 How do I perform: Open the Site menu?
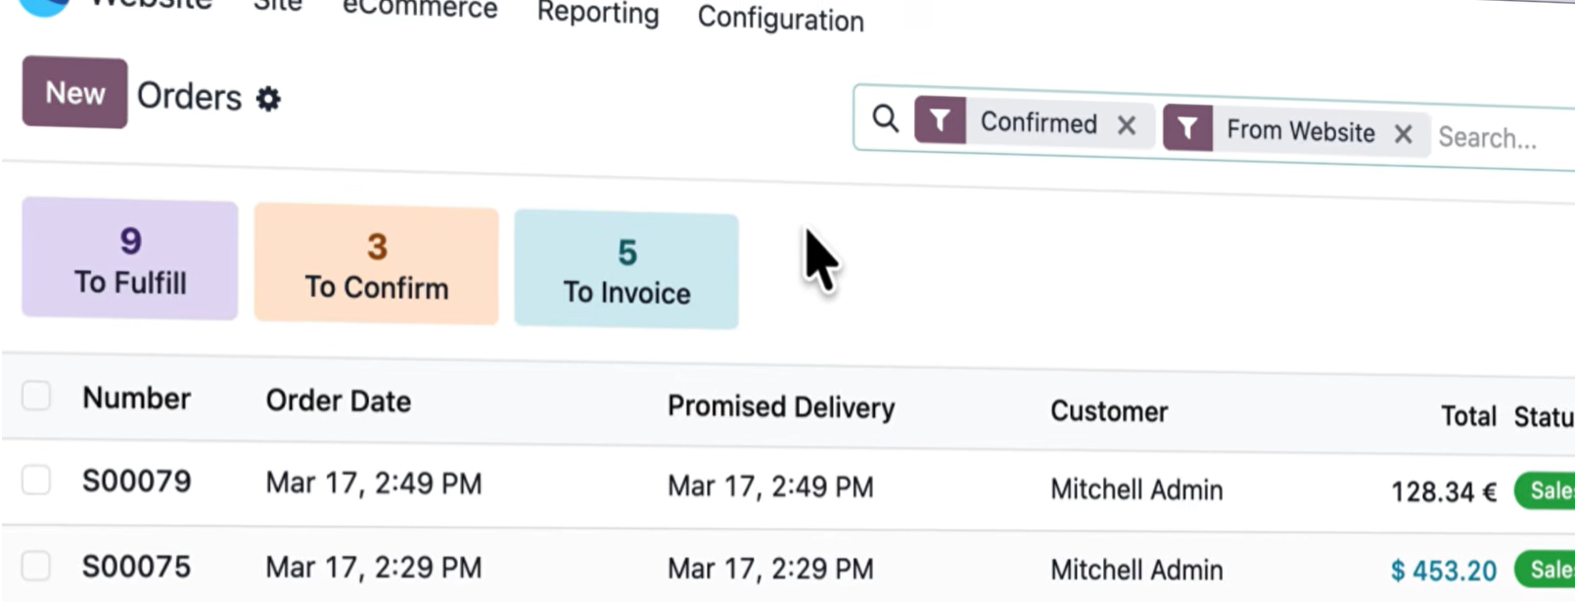pyautogui.click(x=277, y=7)
